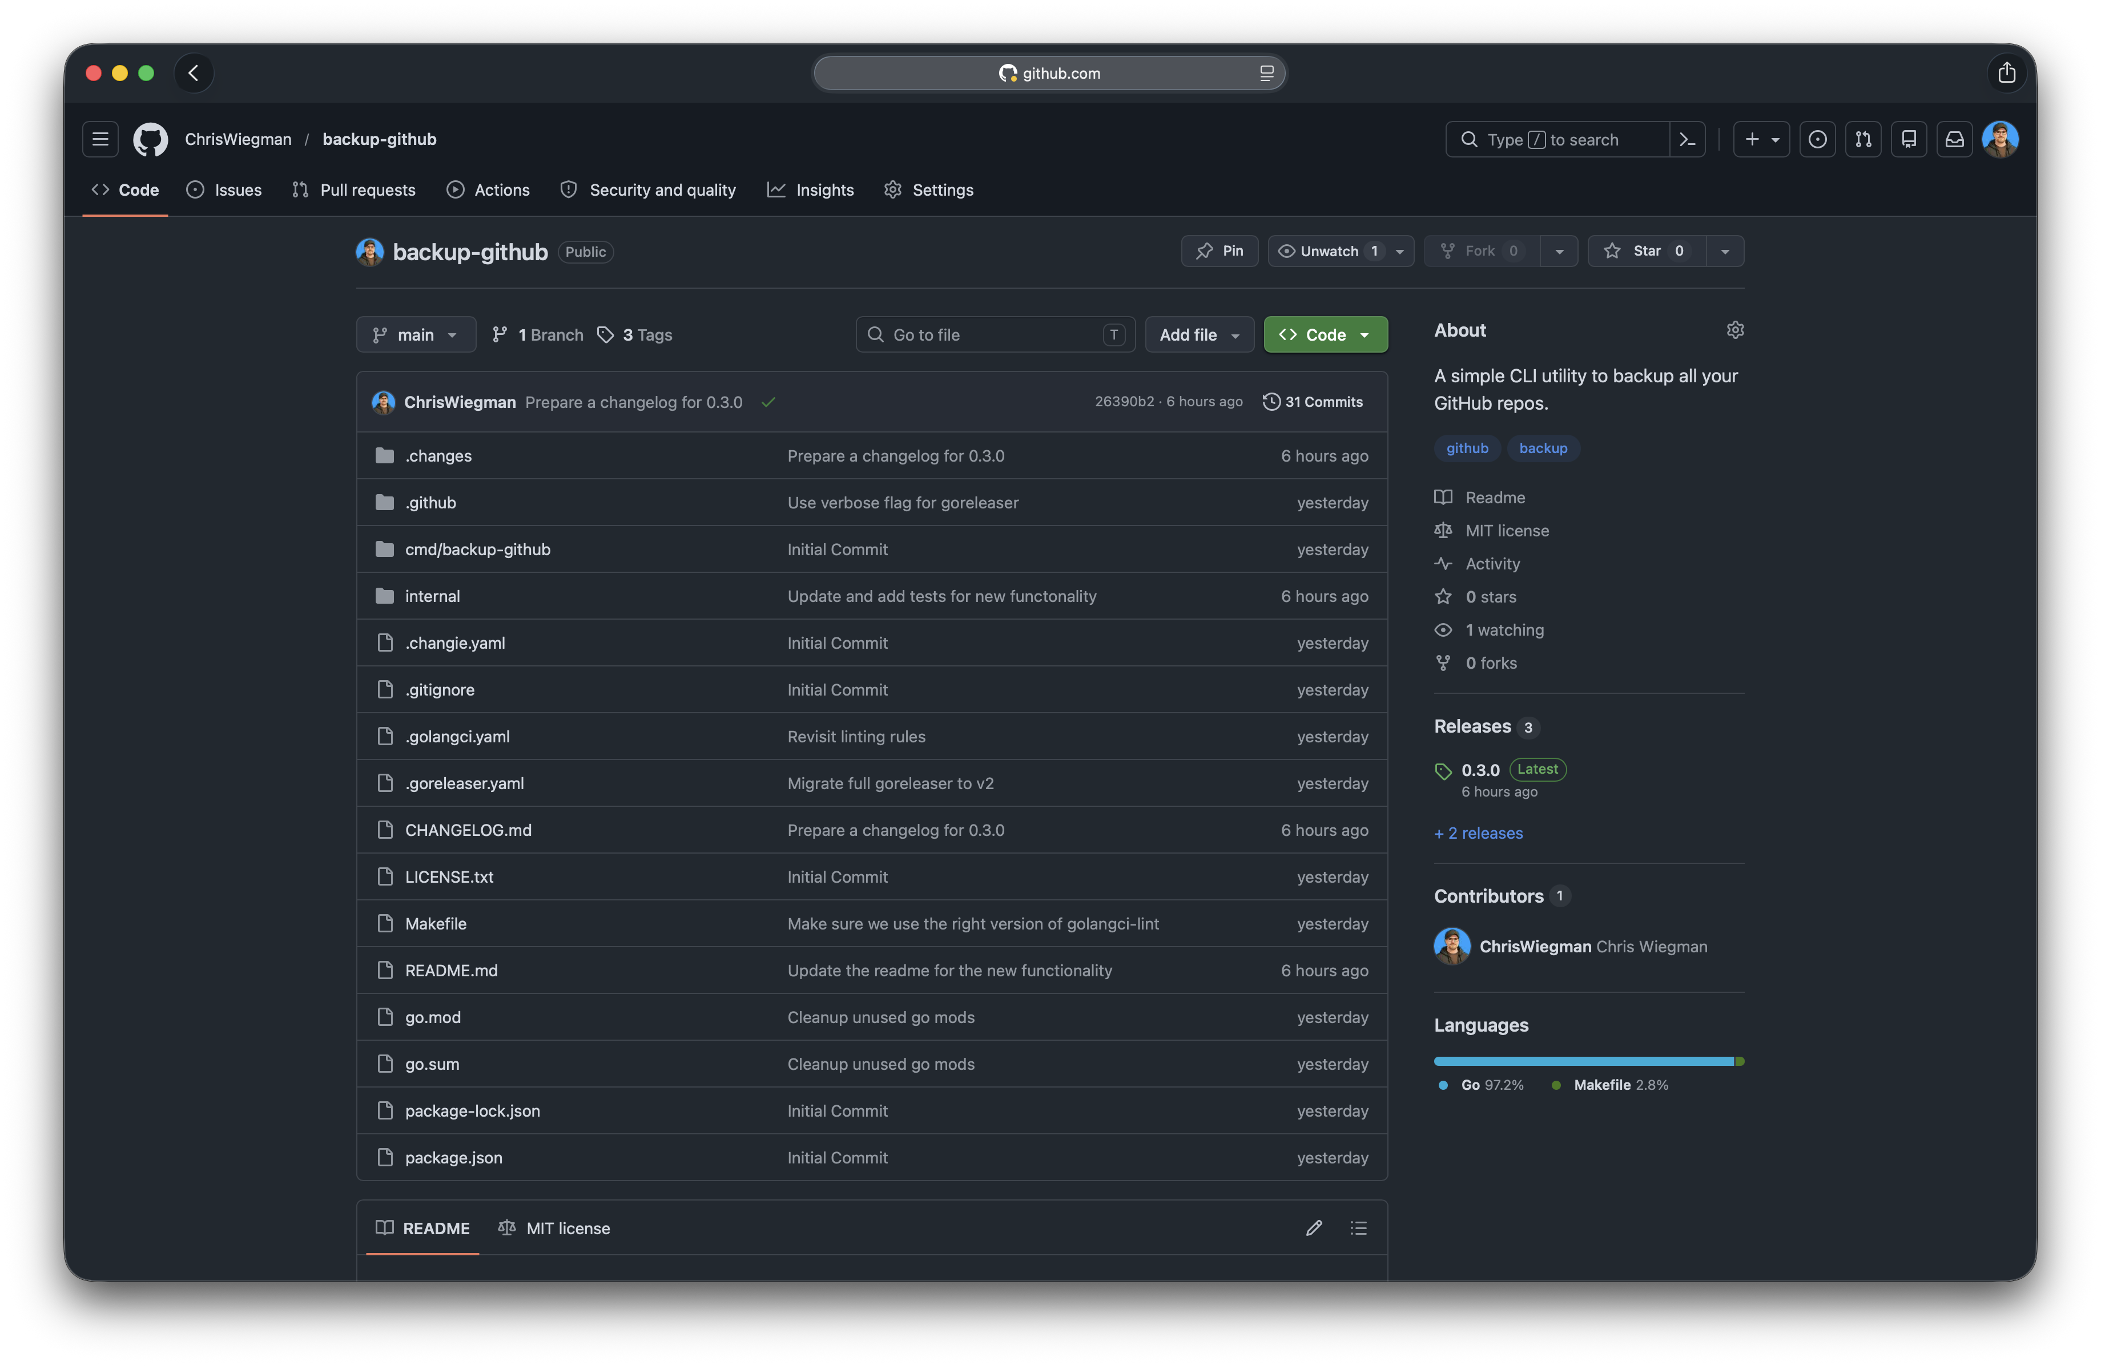Click the Makefile green language bar segment
The height and width of the screenshot is (1366, 2101).
[1740, 1061]
